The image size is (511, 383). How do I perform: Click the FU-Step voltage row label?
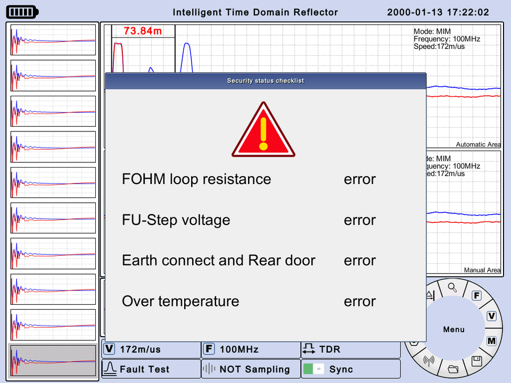176,220
